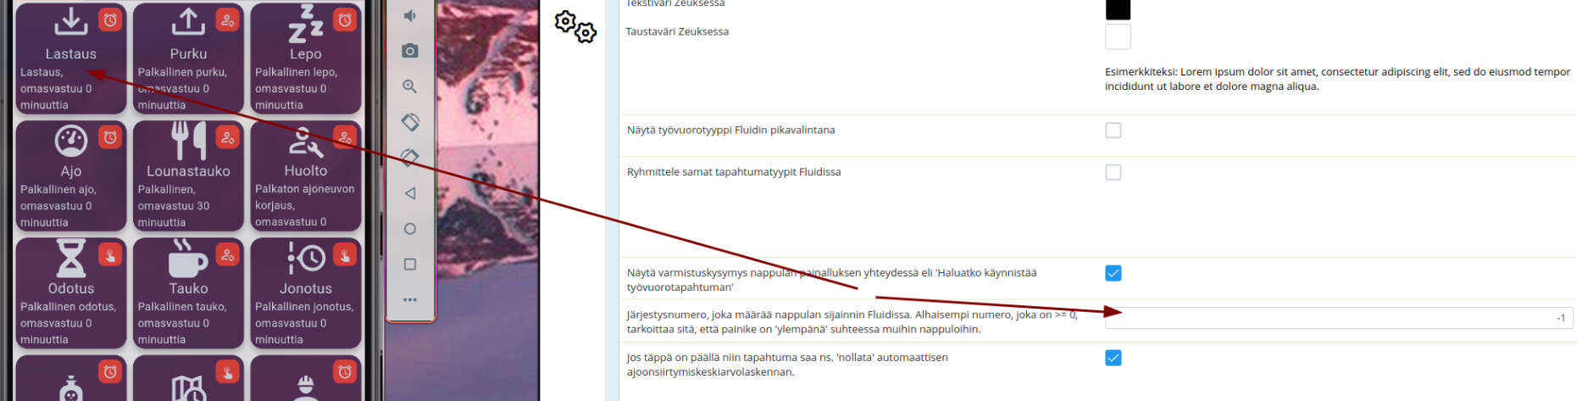Tap the Ajo speedometer icon
The height and width of the screenshot is (401, 1577).
coord(71,141)
